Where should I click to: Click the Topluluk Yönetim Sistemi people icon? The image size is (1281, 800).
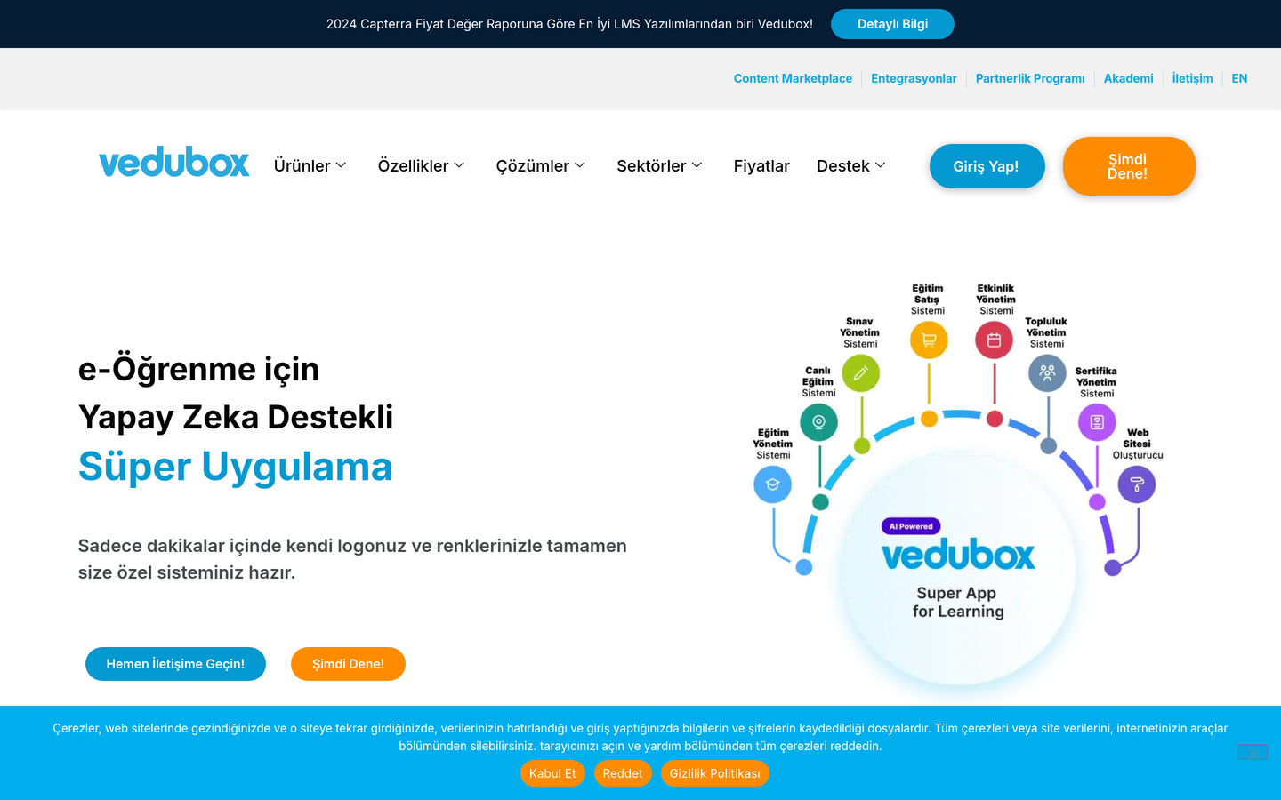tap(1047, 373)
